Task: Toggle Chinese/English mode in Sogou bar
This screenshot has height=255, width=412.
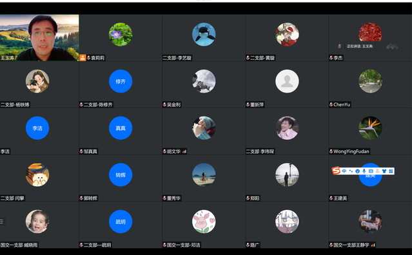Action: (344, 171)
